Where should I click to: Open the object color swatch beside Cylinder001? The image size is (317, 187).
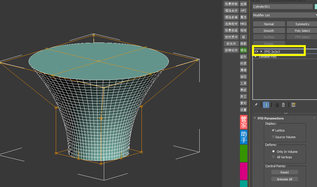315,7
